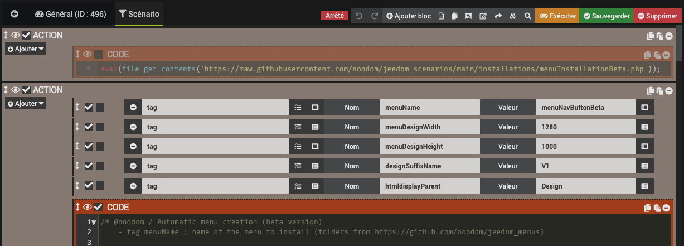Copy the eval CODE block
Screen dimensions: 684x246
(x=647, y=55)
